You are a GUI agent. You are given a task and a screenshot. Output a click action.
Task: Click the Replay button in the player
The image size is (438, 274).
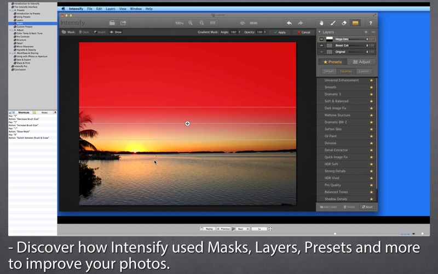tap(208, 229)
